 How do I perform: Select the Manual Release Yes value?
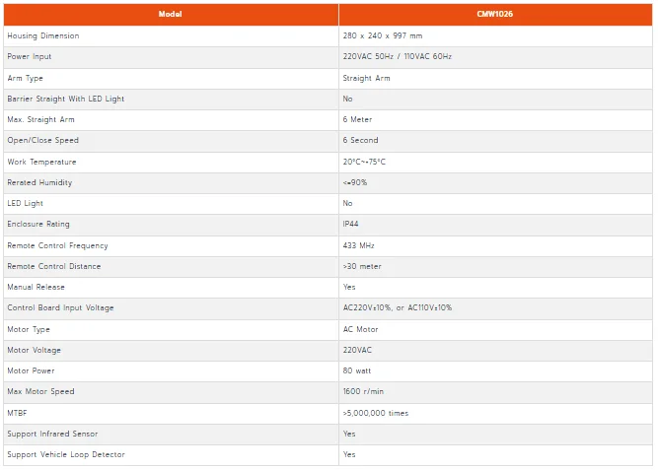(x=349, y=287)
